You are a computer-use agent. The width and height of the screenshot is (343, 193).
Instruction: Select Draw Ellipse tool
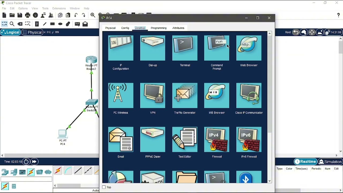click(x=60, y=24)
